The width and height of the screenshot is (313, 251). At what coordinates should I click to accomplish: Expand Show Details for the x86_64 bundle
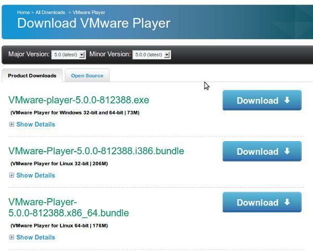[x=35, y=237]
